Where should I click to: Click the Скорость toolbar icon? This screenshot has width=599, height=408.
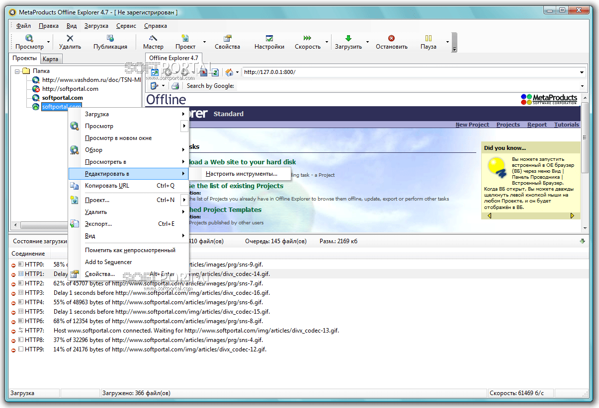[308, 38]
